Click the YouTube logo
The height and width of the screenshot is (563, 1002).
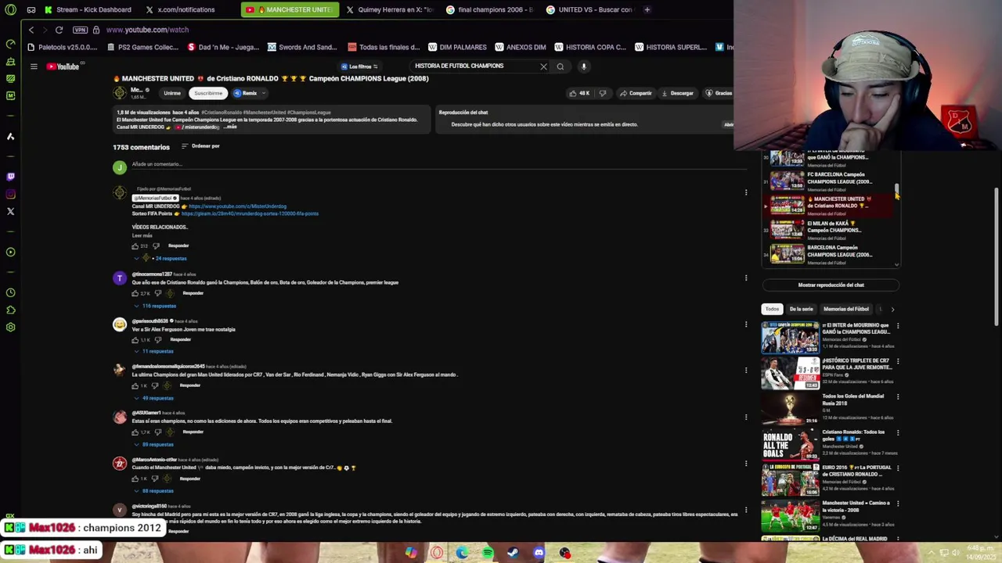pos(63,66)
